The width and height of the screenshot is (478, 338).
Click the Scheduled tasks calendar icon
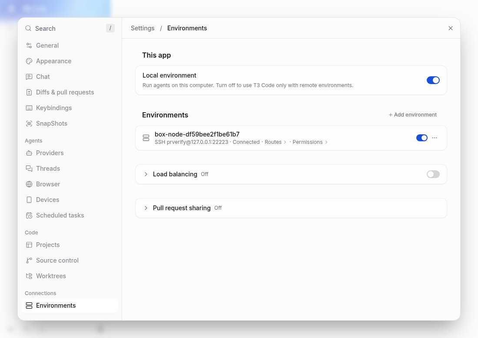tap(29, 215)
